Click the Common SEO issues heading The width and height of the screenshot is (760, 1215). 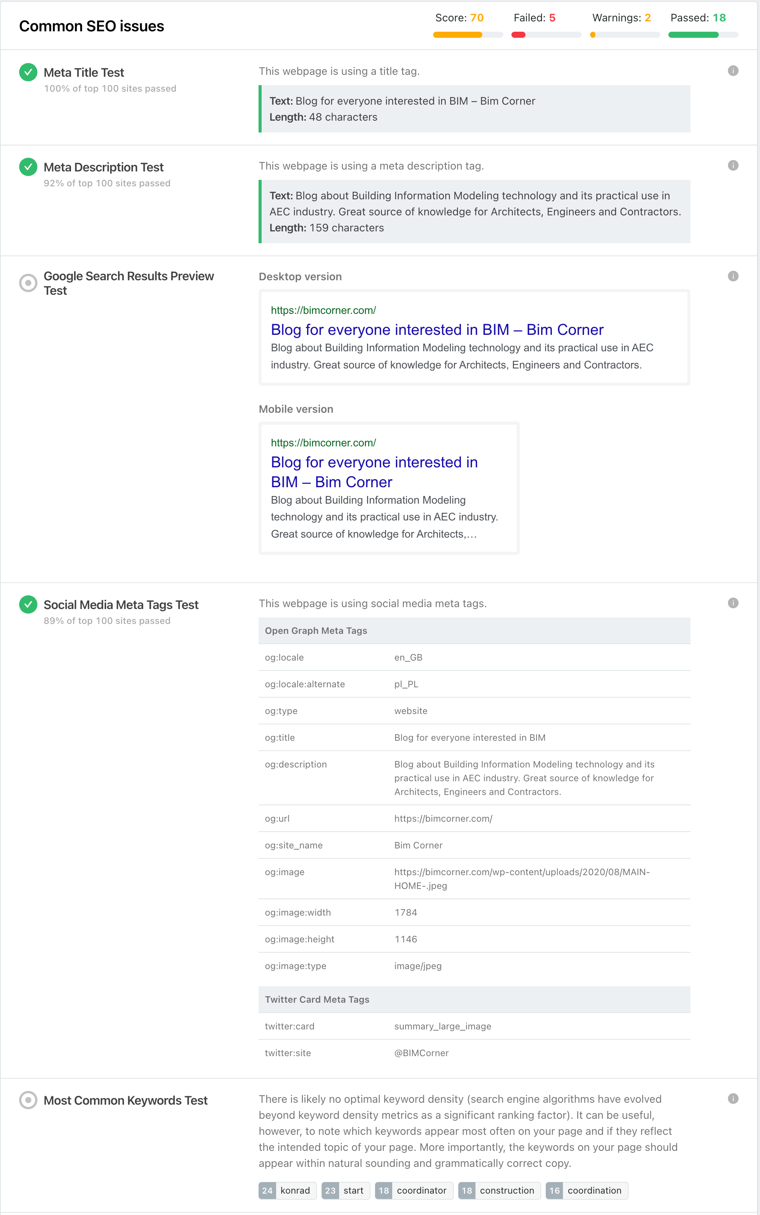92,26
